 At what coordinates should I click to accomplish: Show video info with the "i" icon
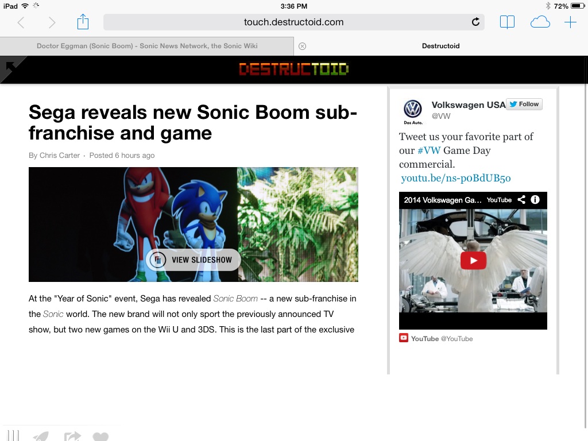[x=535, y=199]
